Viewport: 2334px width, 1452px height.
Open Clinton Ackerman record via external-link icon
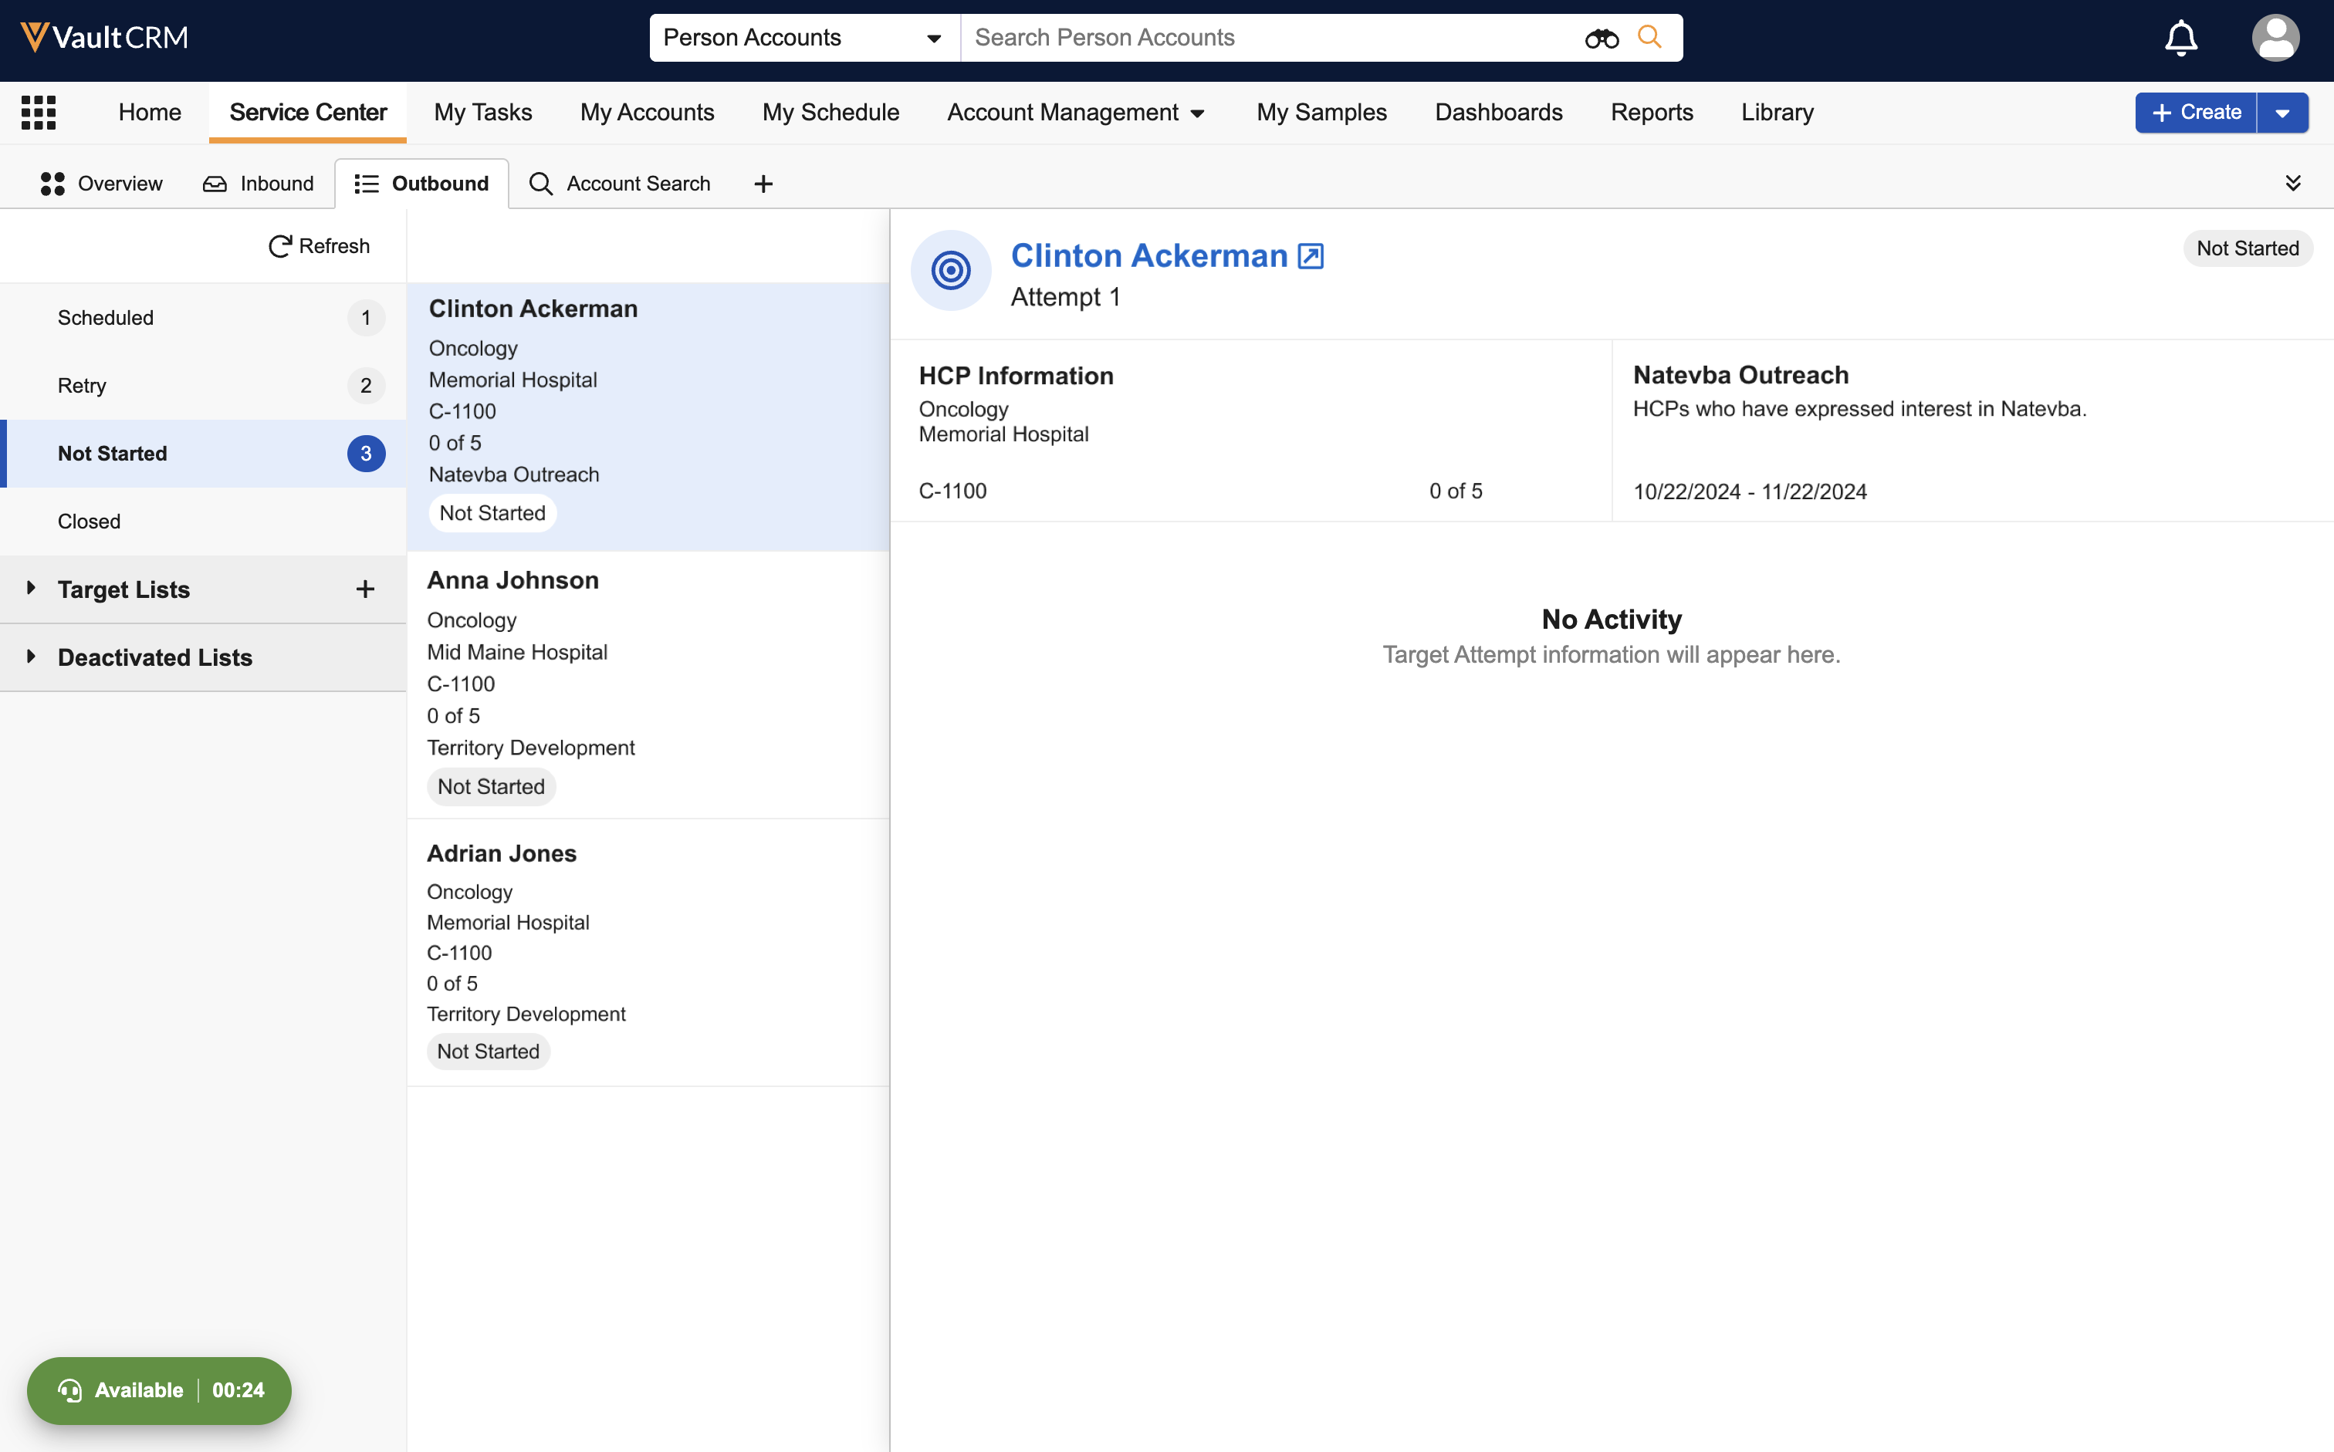1310,256
